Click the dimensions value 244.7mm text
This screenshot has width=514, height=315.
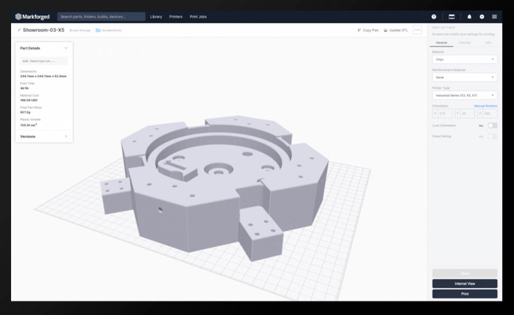43,76
